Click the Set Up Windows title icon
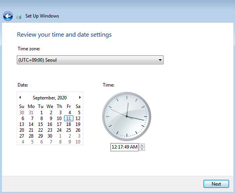Viewport: 235px width, 193px height. [19, 16]
